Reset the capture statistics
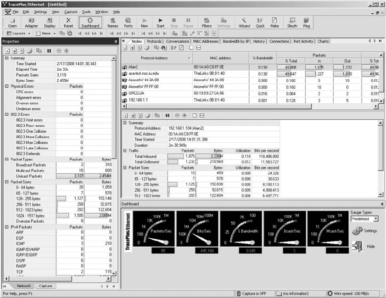The width and height of the screenshot is (386, 298). click(x=68, y=22)
